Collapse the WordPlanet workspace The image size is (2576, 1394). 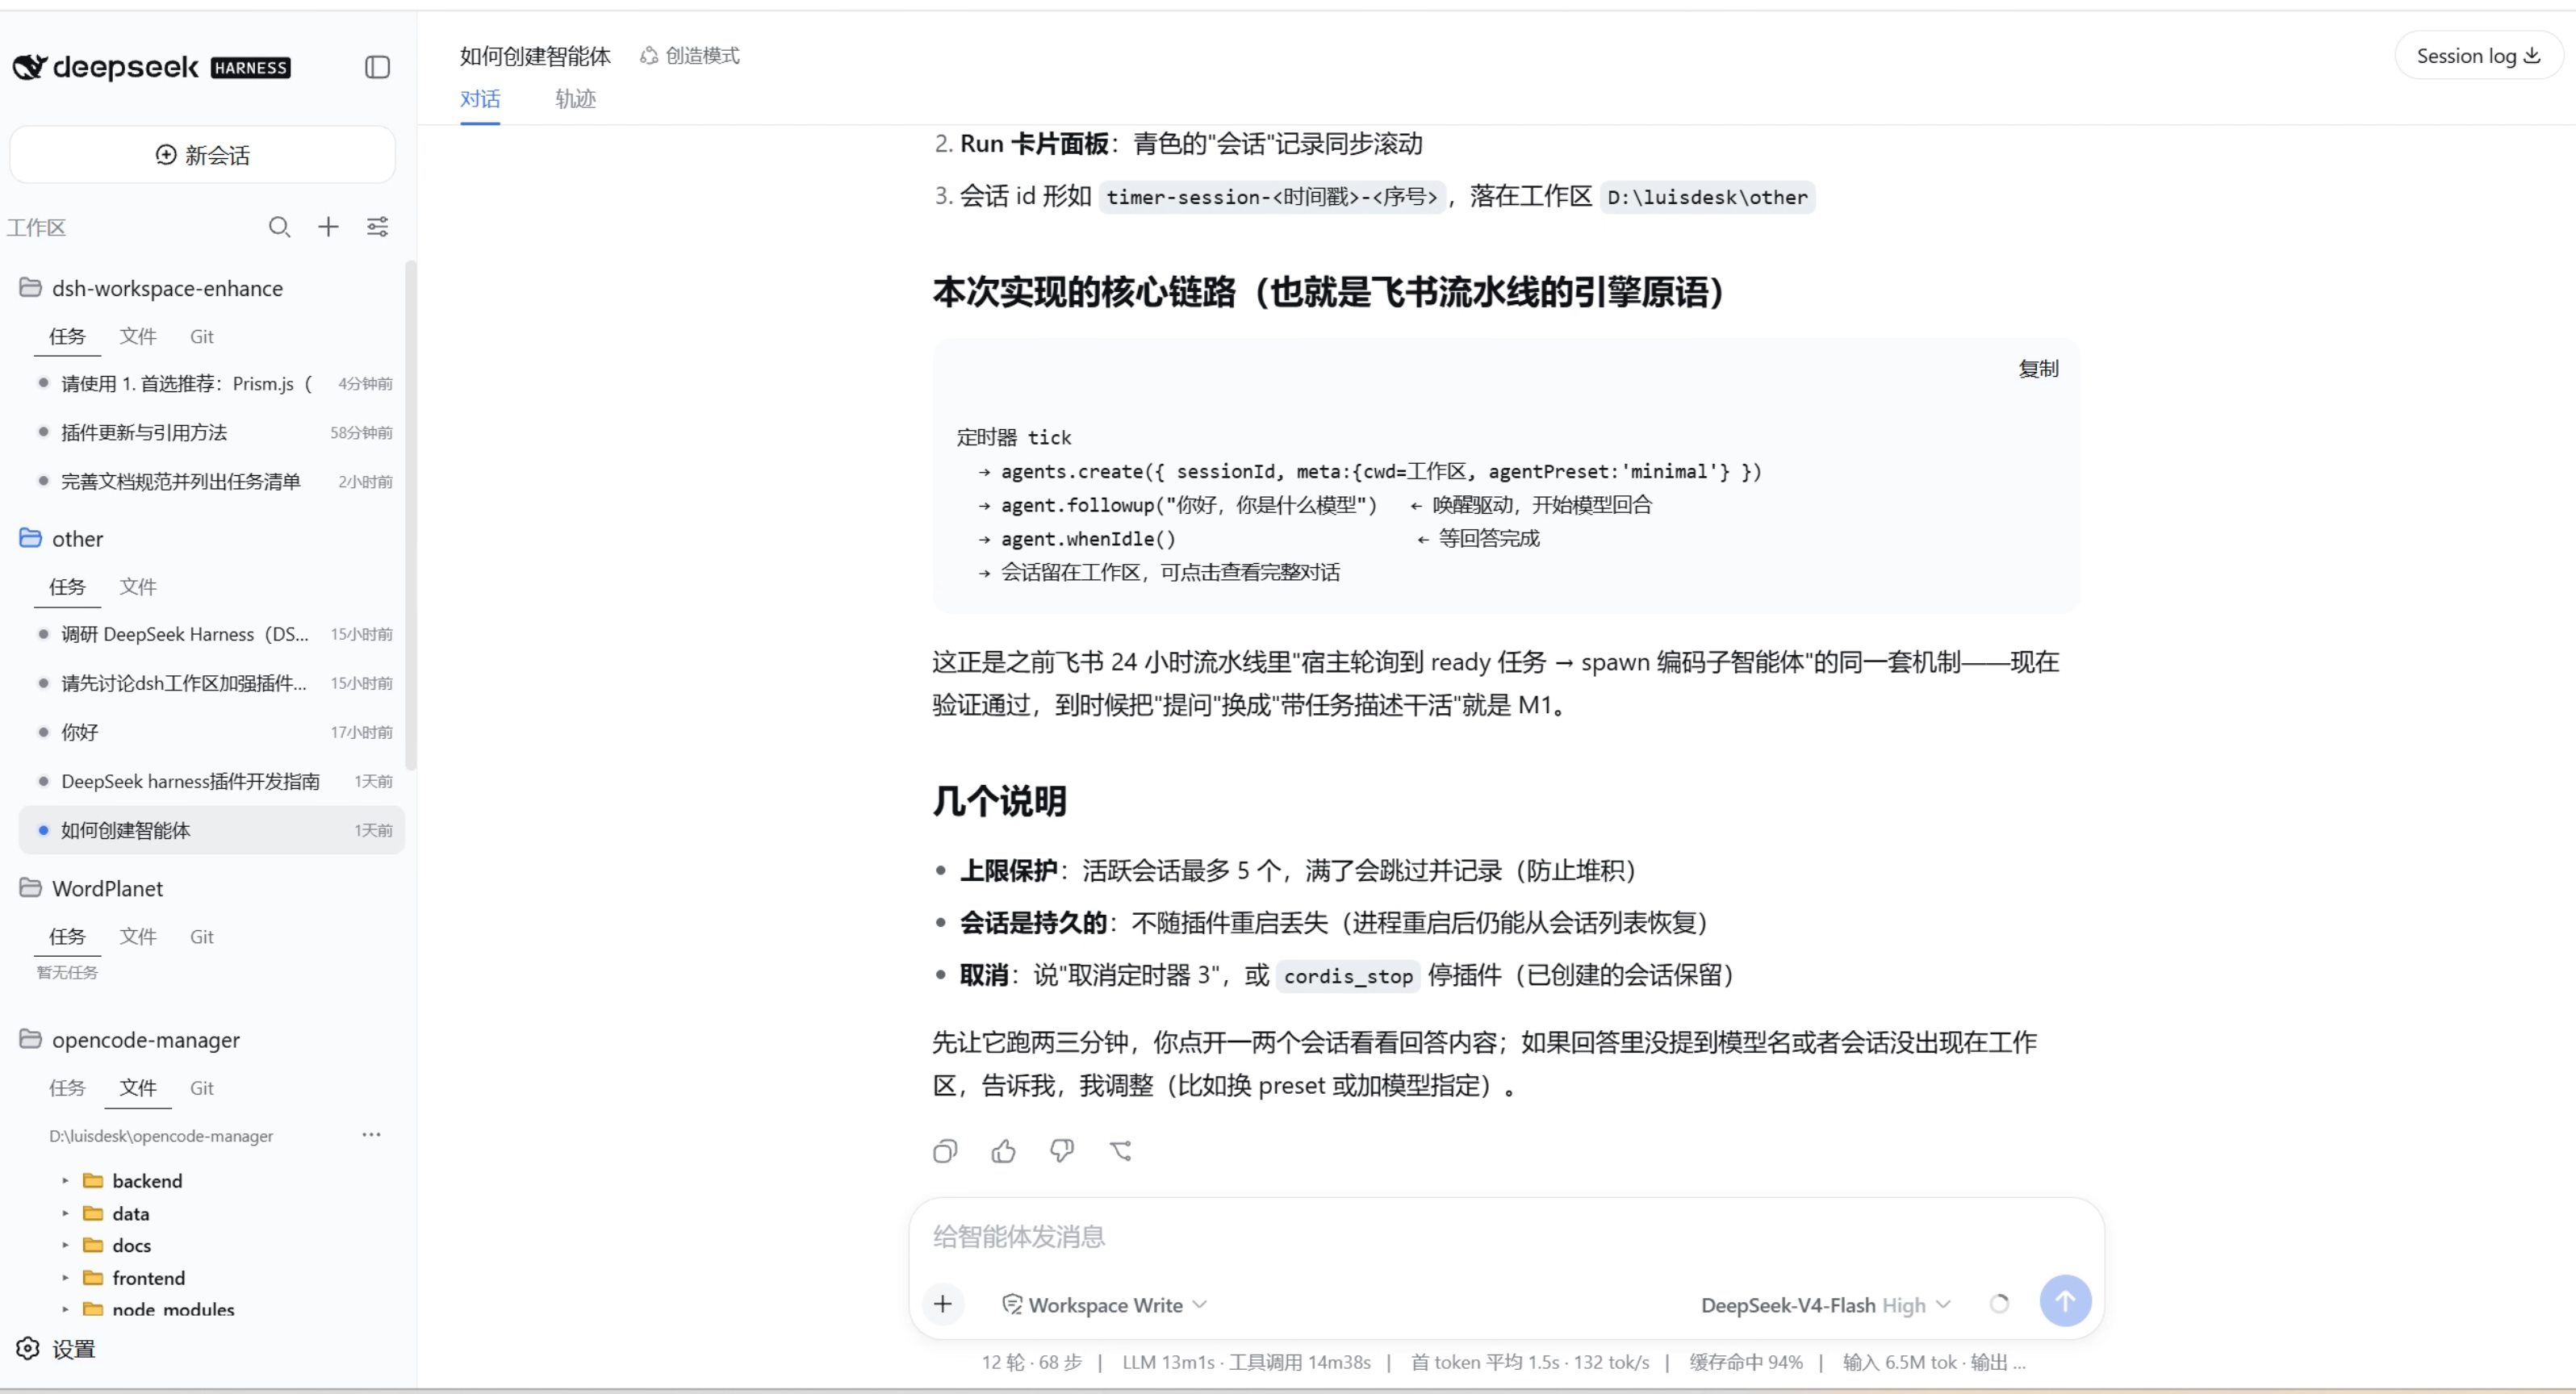(x=107, y=887)
